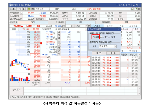Screen dimensions: 147x107
Task: Switch to the 투자자 tab
Action: pyautogui.click(x=110, y=26)
